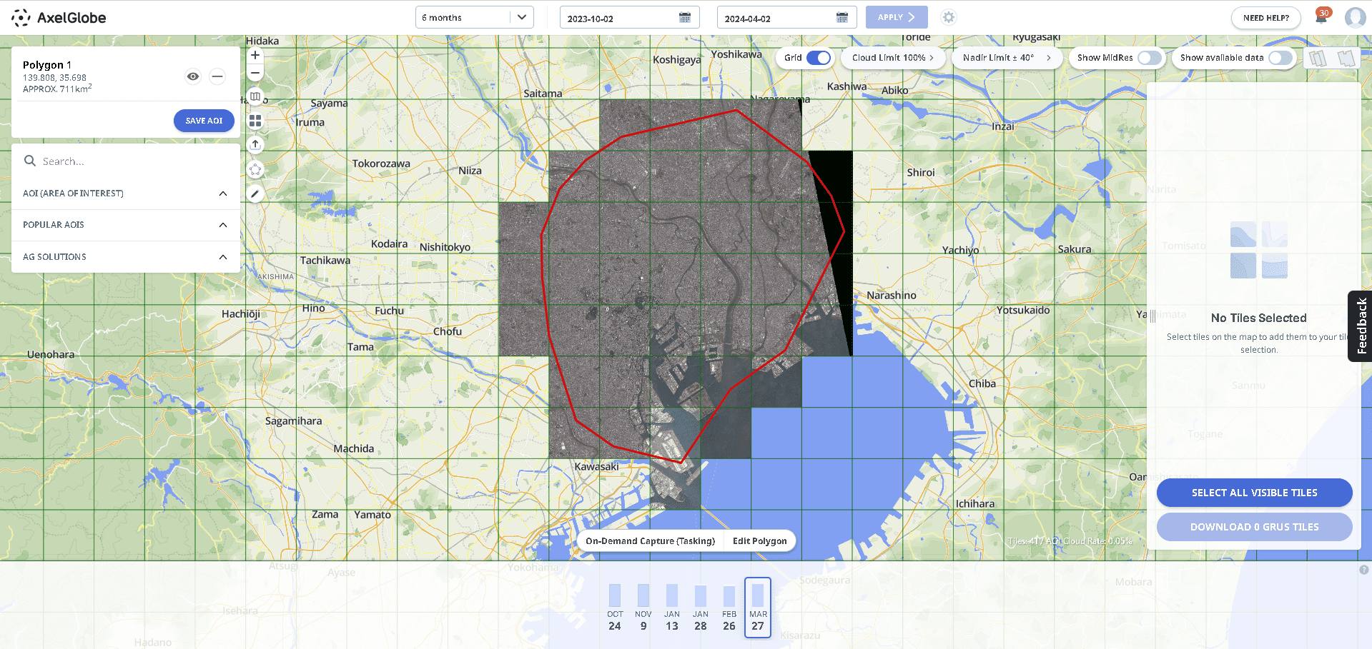
Task: Click Download 0 GRUS Tiles button
Action: pyautogui.click(x=1254, y=527)
